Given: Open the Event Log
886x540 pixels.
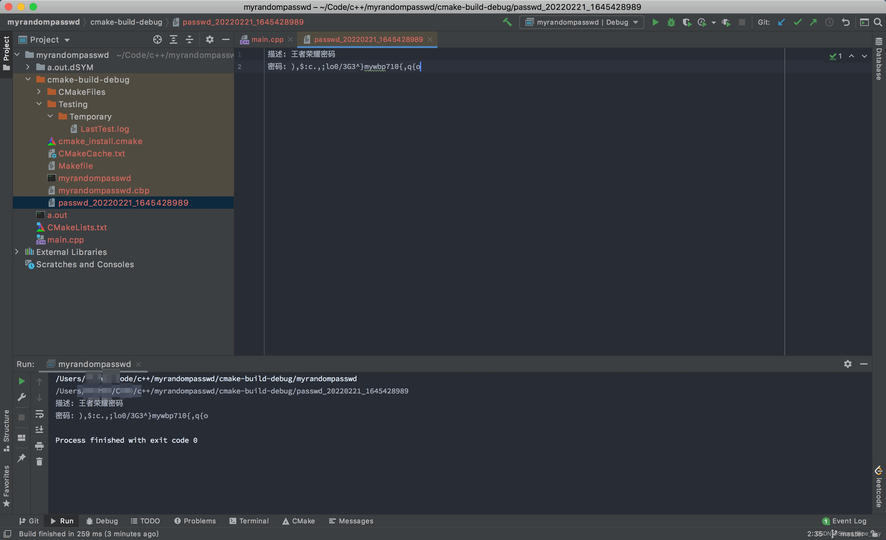Looking at the screenshot, I should pyautogui.click(x=844, y=521).
